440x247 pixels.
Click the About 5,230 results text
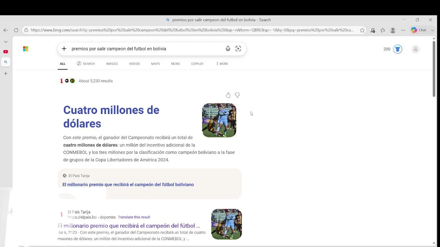pyautogui.click(x=96, y=81)
